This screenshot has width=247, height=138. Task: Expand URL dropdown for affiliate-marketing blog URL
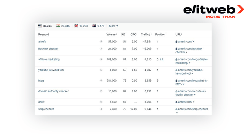(x=189, y=63)
